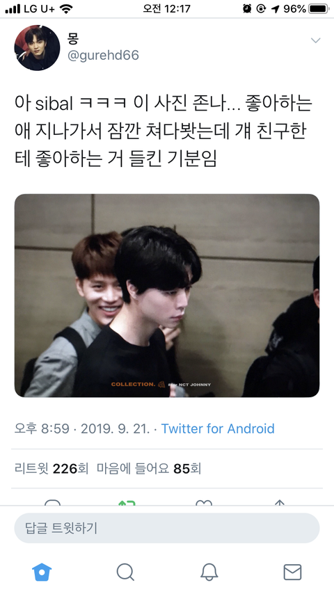The height and width of the screenshot is (594, 334).
Task: Tap the reply speech bubble icon
Action: [52, 503]
